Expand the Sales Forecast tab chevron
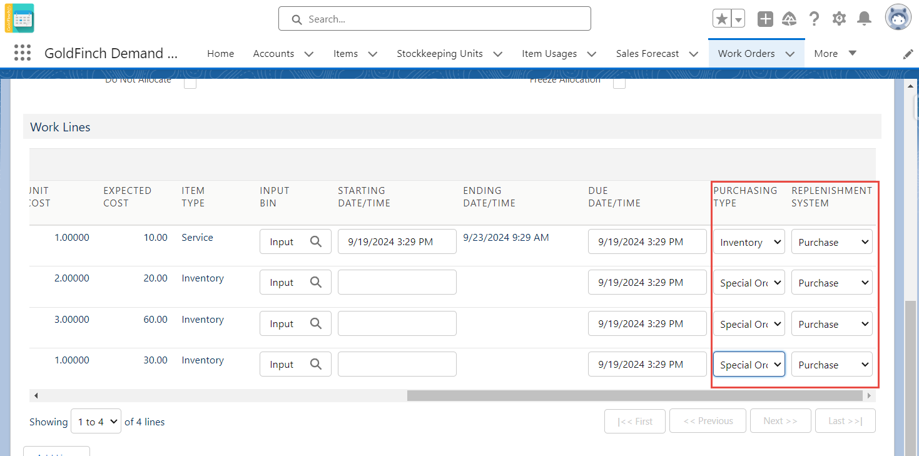 click(694, 54)
